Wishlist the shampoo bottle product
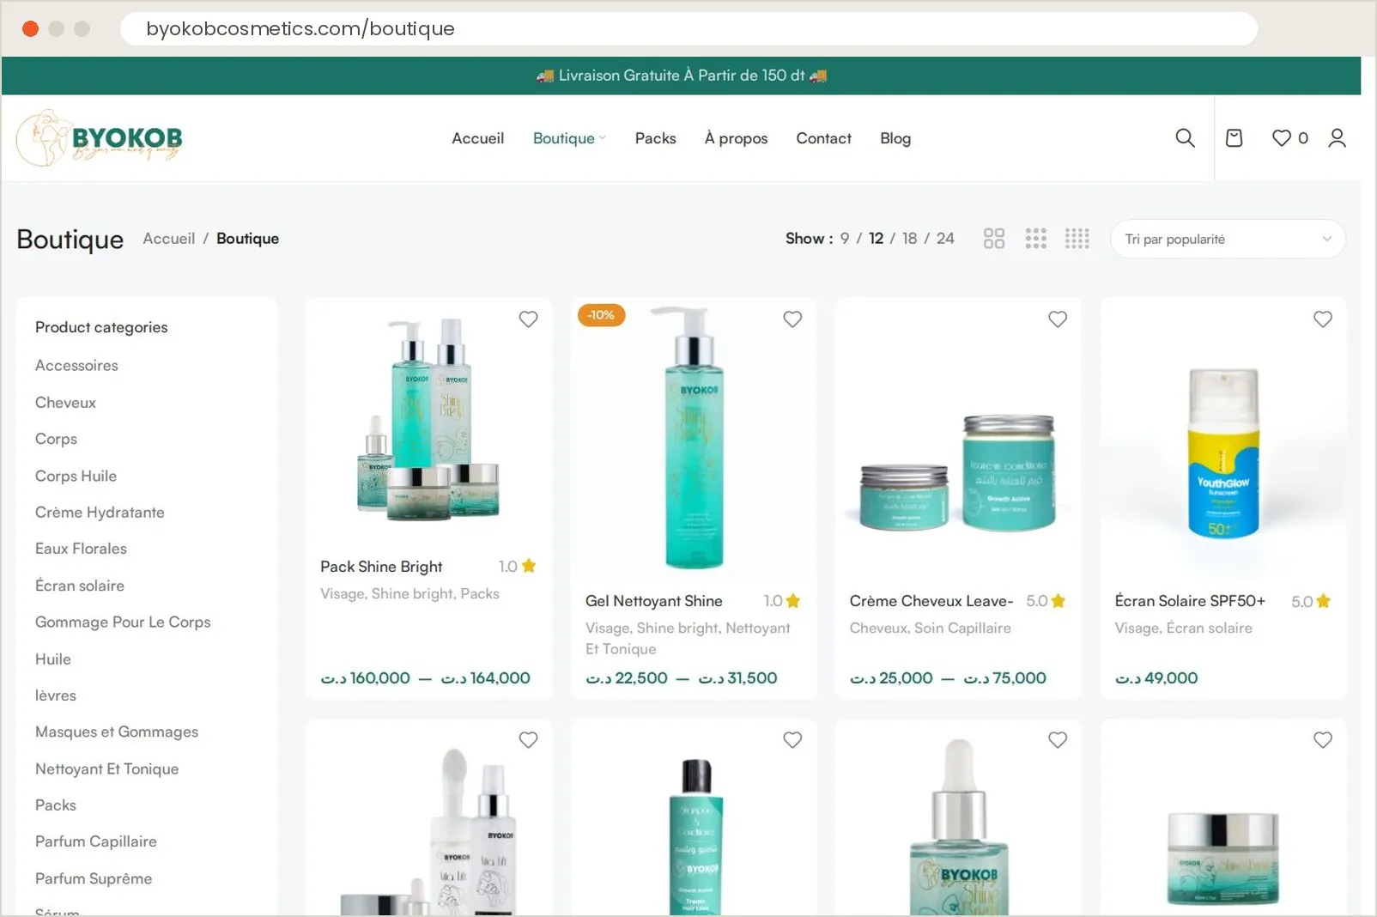Viewport: 1377px width, 917px height. tap(792, 740)
